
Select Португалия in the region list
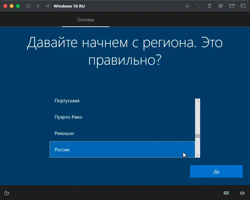(122, 101)
